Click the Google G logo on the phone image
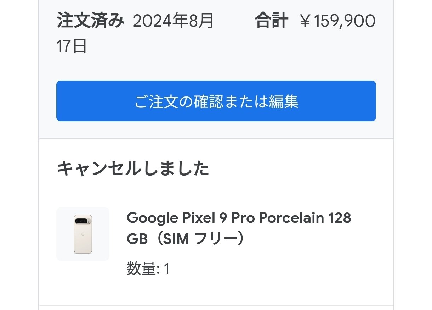 [83, 234]
